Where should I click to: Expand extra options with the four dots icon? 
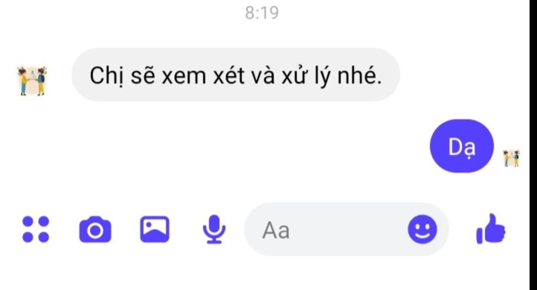click(36, 229)
